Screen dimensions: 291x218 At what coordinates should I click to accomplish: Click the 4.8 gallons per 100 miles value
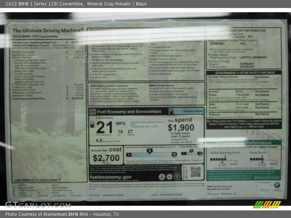coord(99,141)
